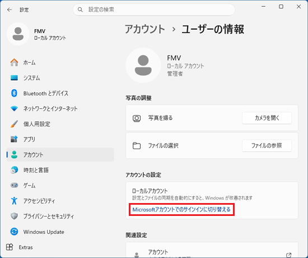Minimize the settings window
The width and height of the screenshot is (308, 258).
point(264,7)
